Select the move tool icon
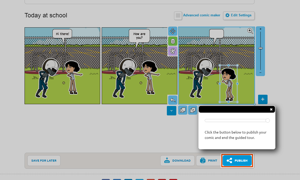 tap(173, 31)
